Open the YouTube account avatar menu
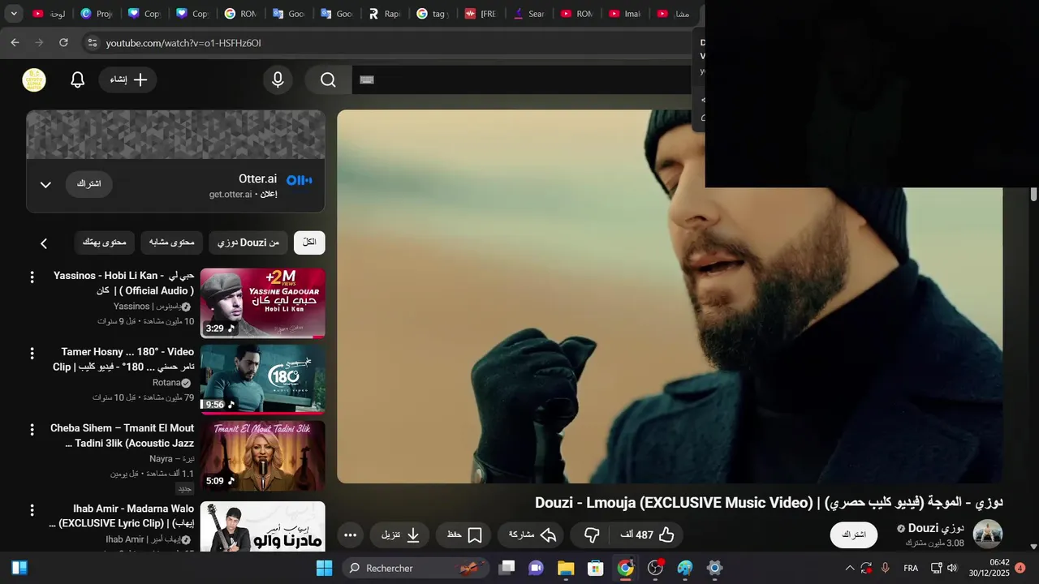Viewport: 1039px width, 584px height. click(x=34, y=79)
